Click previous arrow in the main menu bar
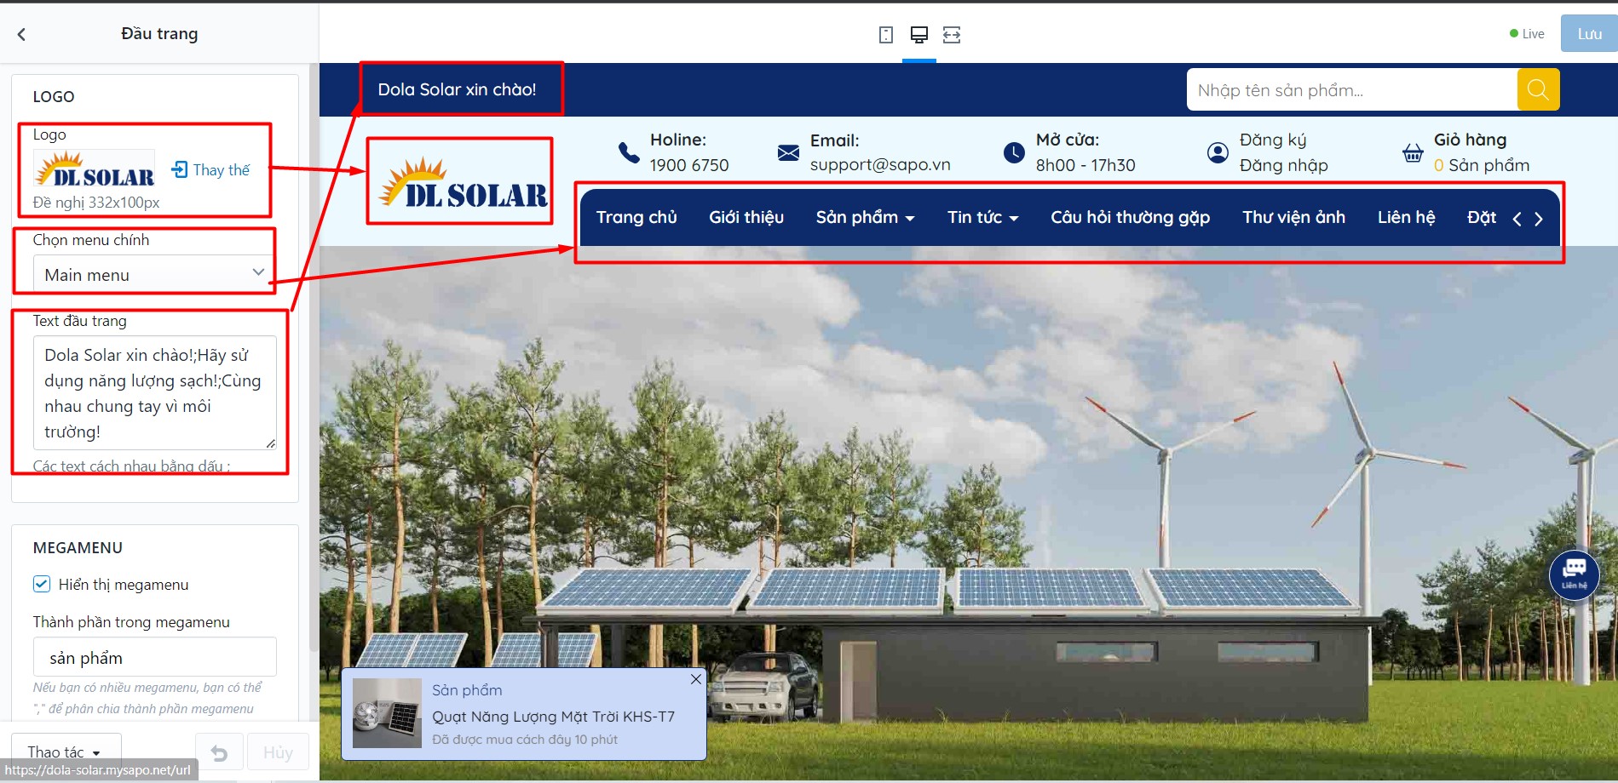This screenshot has width=1618, height=783. pos(1517,219)
